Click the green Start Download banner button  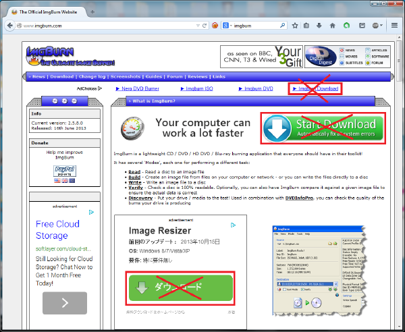pos(322,128)
